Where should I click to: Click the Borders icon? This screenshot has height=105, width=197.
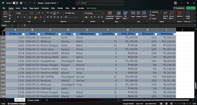coord(30,17)
